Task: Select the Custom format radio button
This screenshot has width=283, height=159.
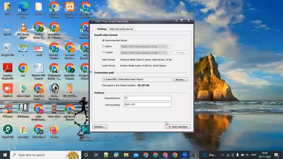Action: click(x=103, y=53)
